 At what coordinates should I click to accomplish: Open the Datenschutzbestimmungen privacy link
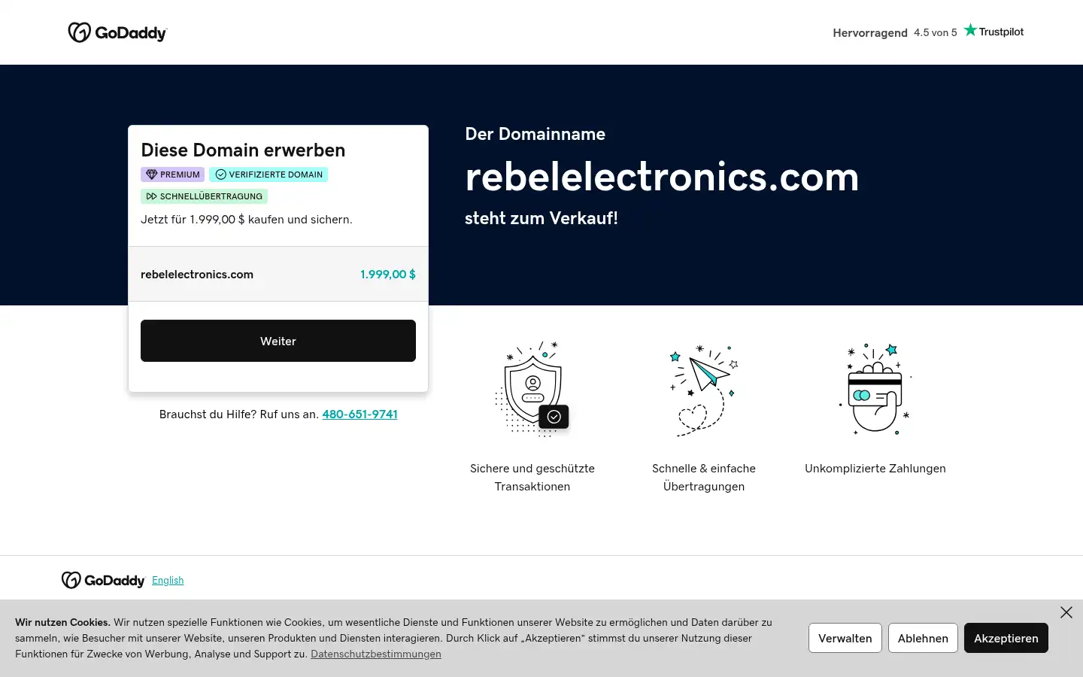tap(376, 654)
